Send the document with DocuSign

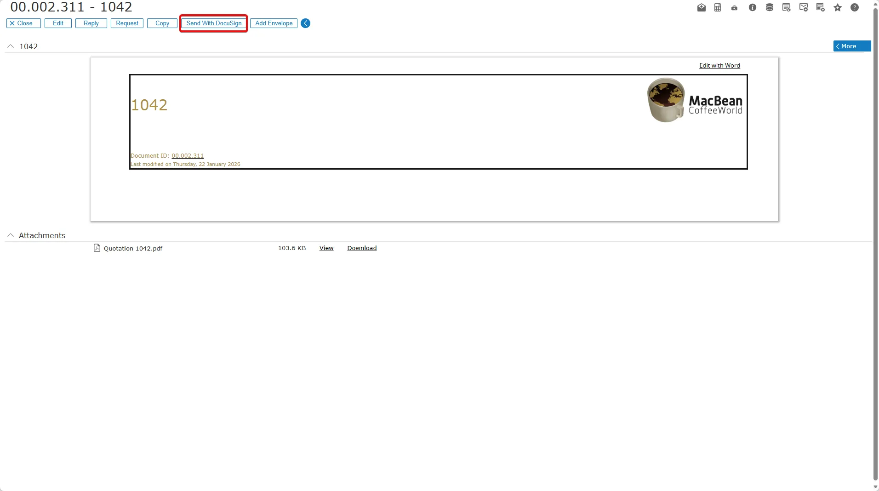[x=213, y=23]
